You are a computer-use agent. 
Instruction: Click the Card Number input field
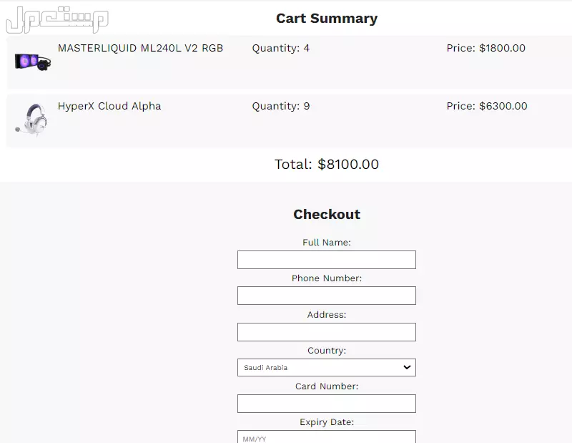[326, 404]
